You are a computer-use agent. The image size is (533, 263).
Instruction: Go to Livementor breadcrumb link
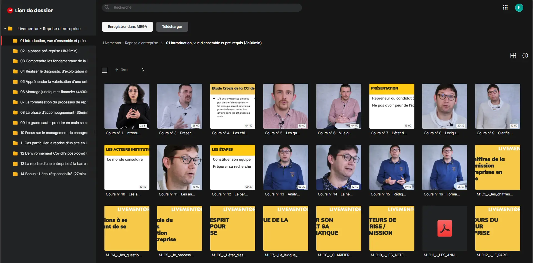click(130, 43)
